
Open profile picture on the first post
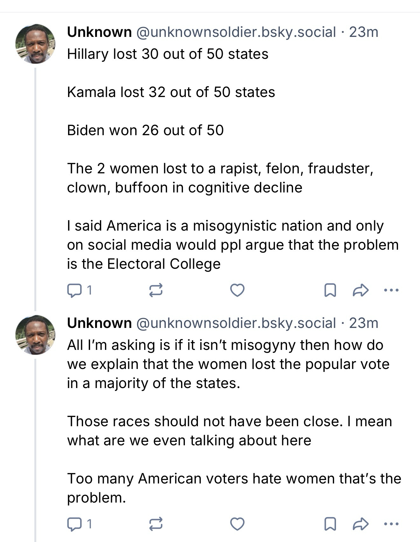point(35,44)
